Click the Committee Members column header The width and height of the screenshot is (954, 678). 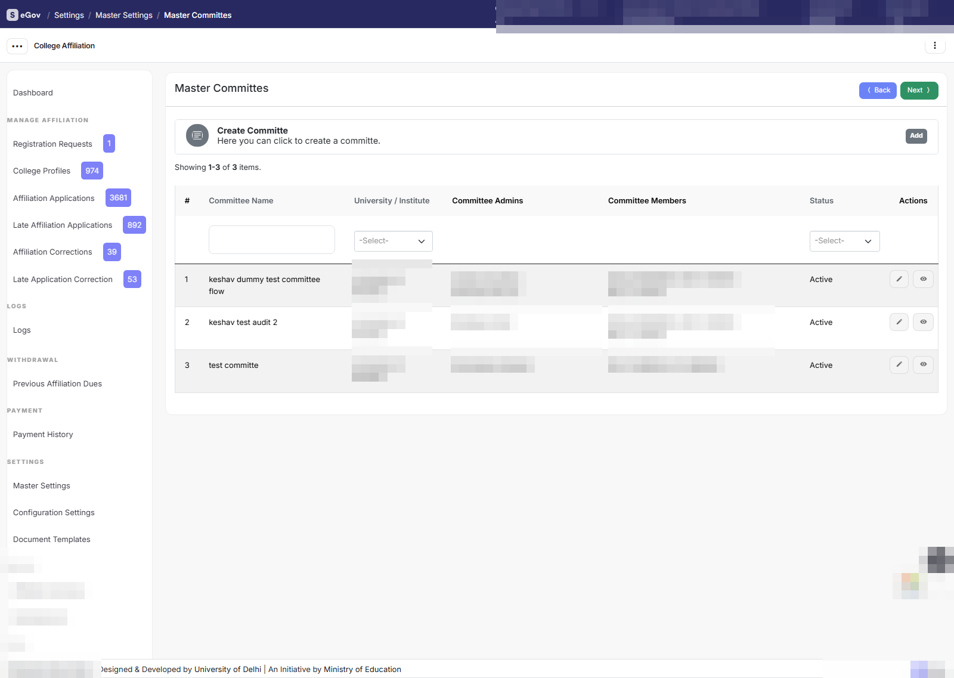tap(647, 201)
